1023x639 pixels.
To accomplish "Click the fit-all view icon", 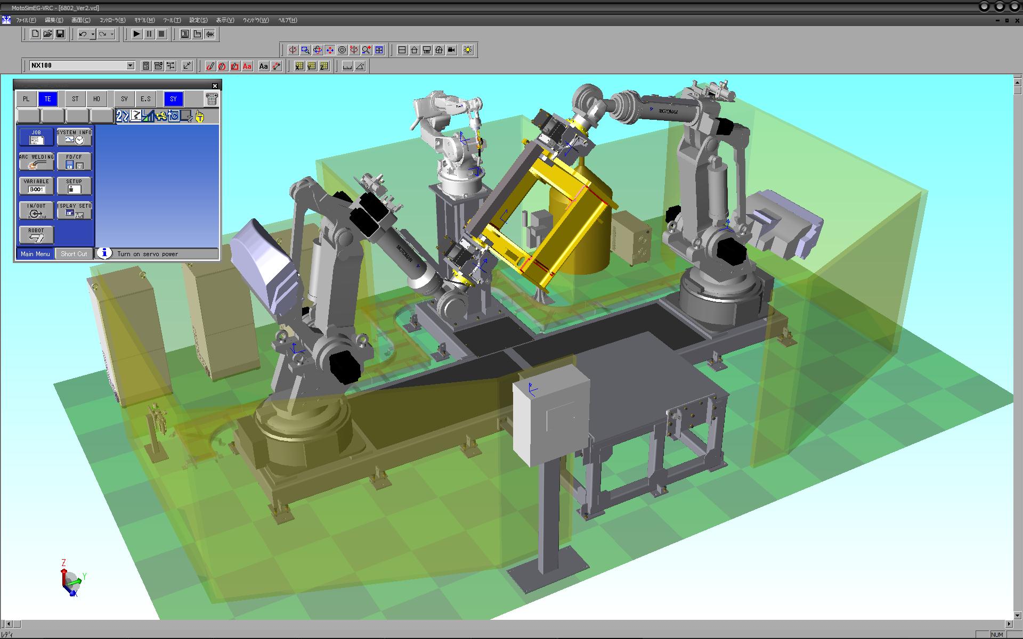I will [379, 50].
